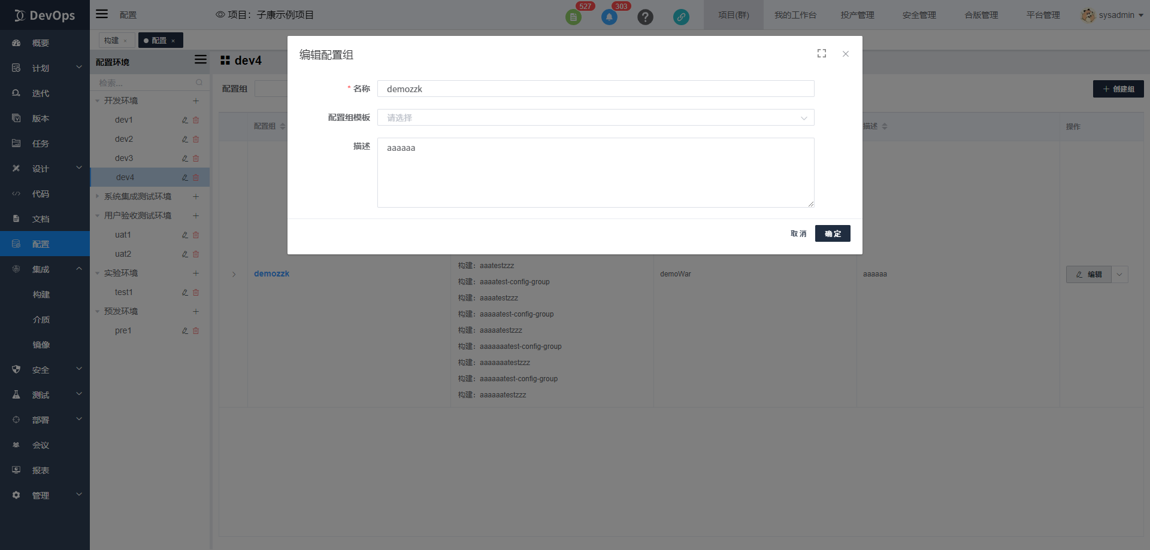Open the blue bell notifications icon

609,17
